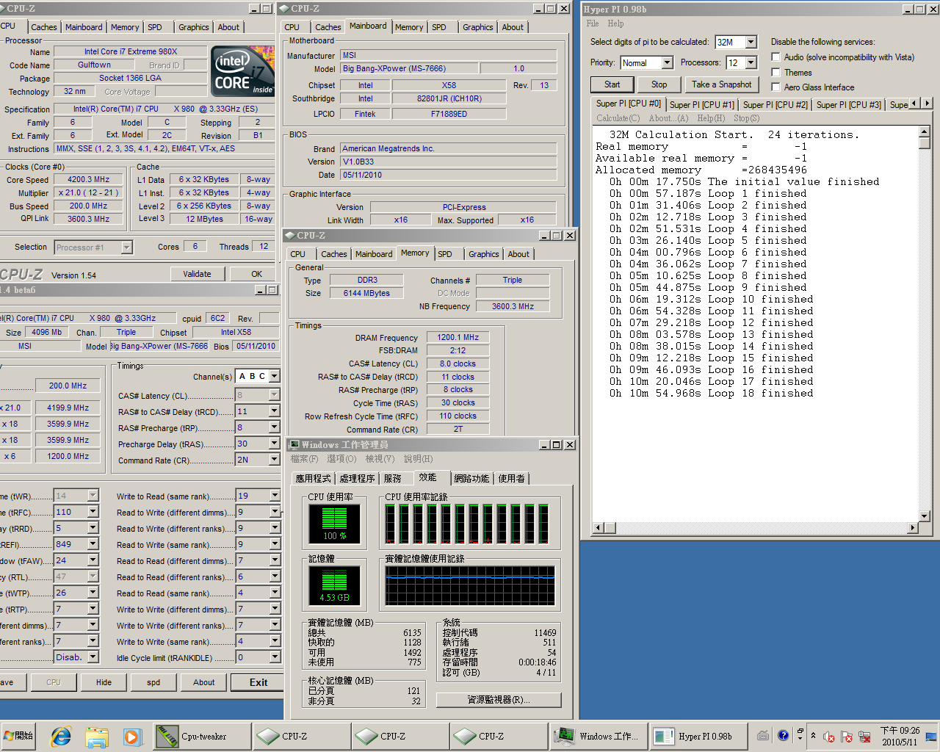Open Channel(s) A B C dropdown in Cpu-tweaker
The height and width of the screenshot is (752, 940).
pyautogui.click(x=275, y=376)
